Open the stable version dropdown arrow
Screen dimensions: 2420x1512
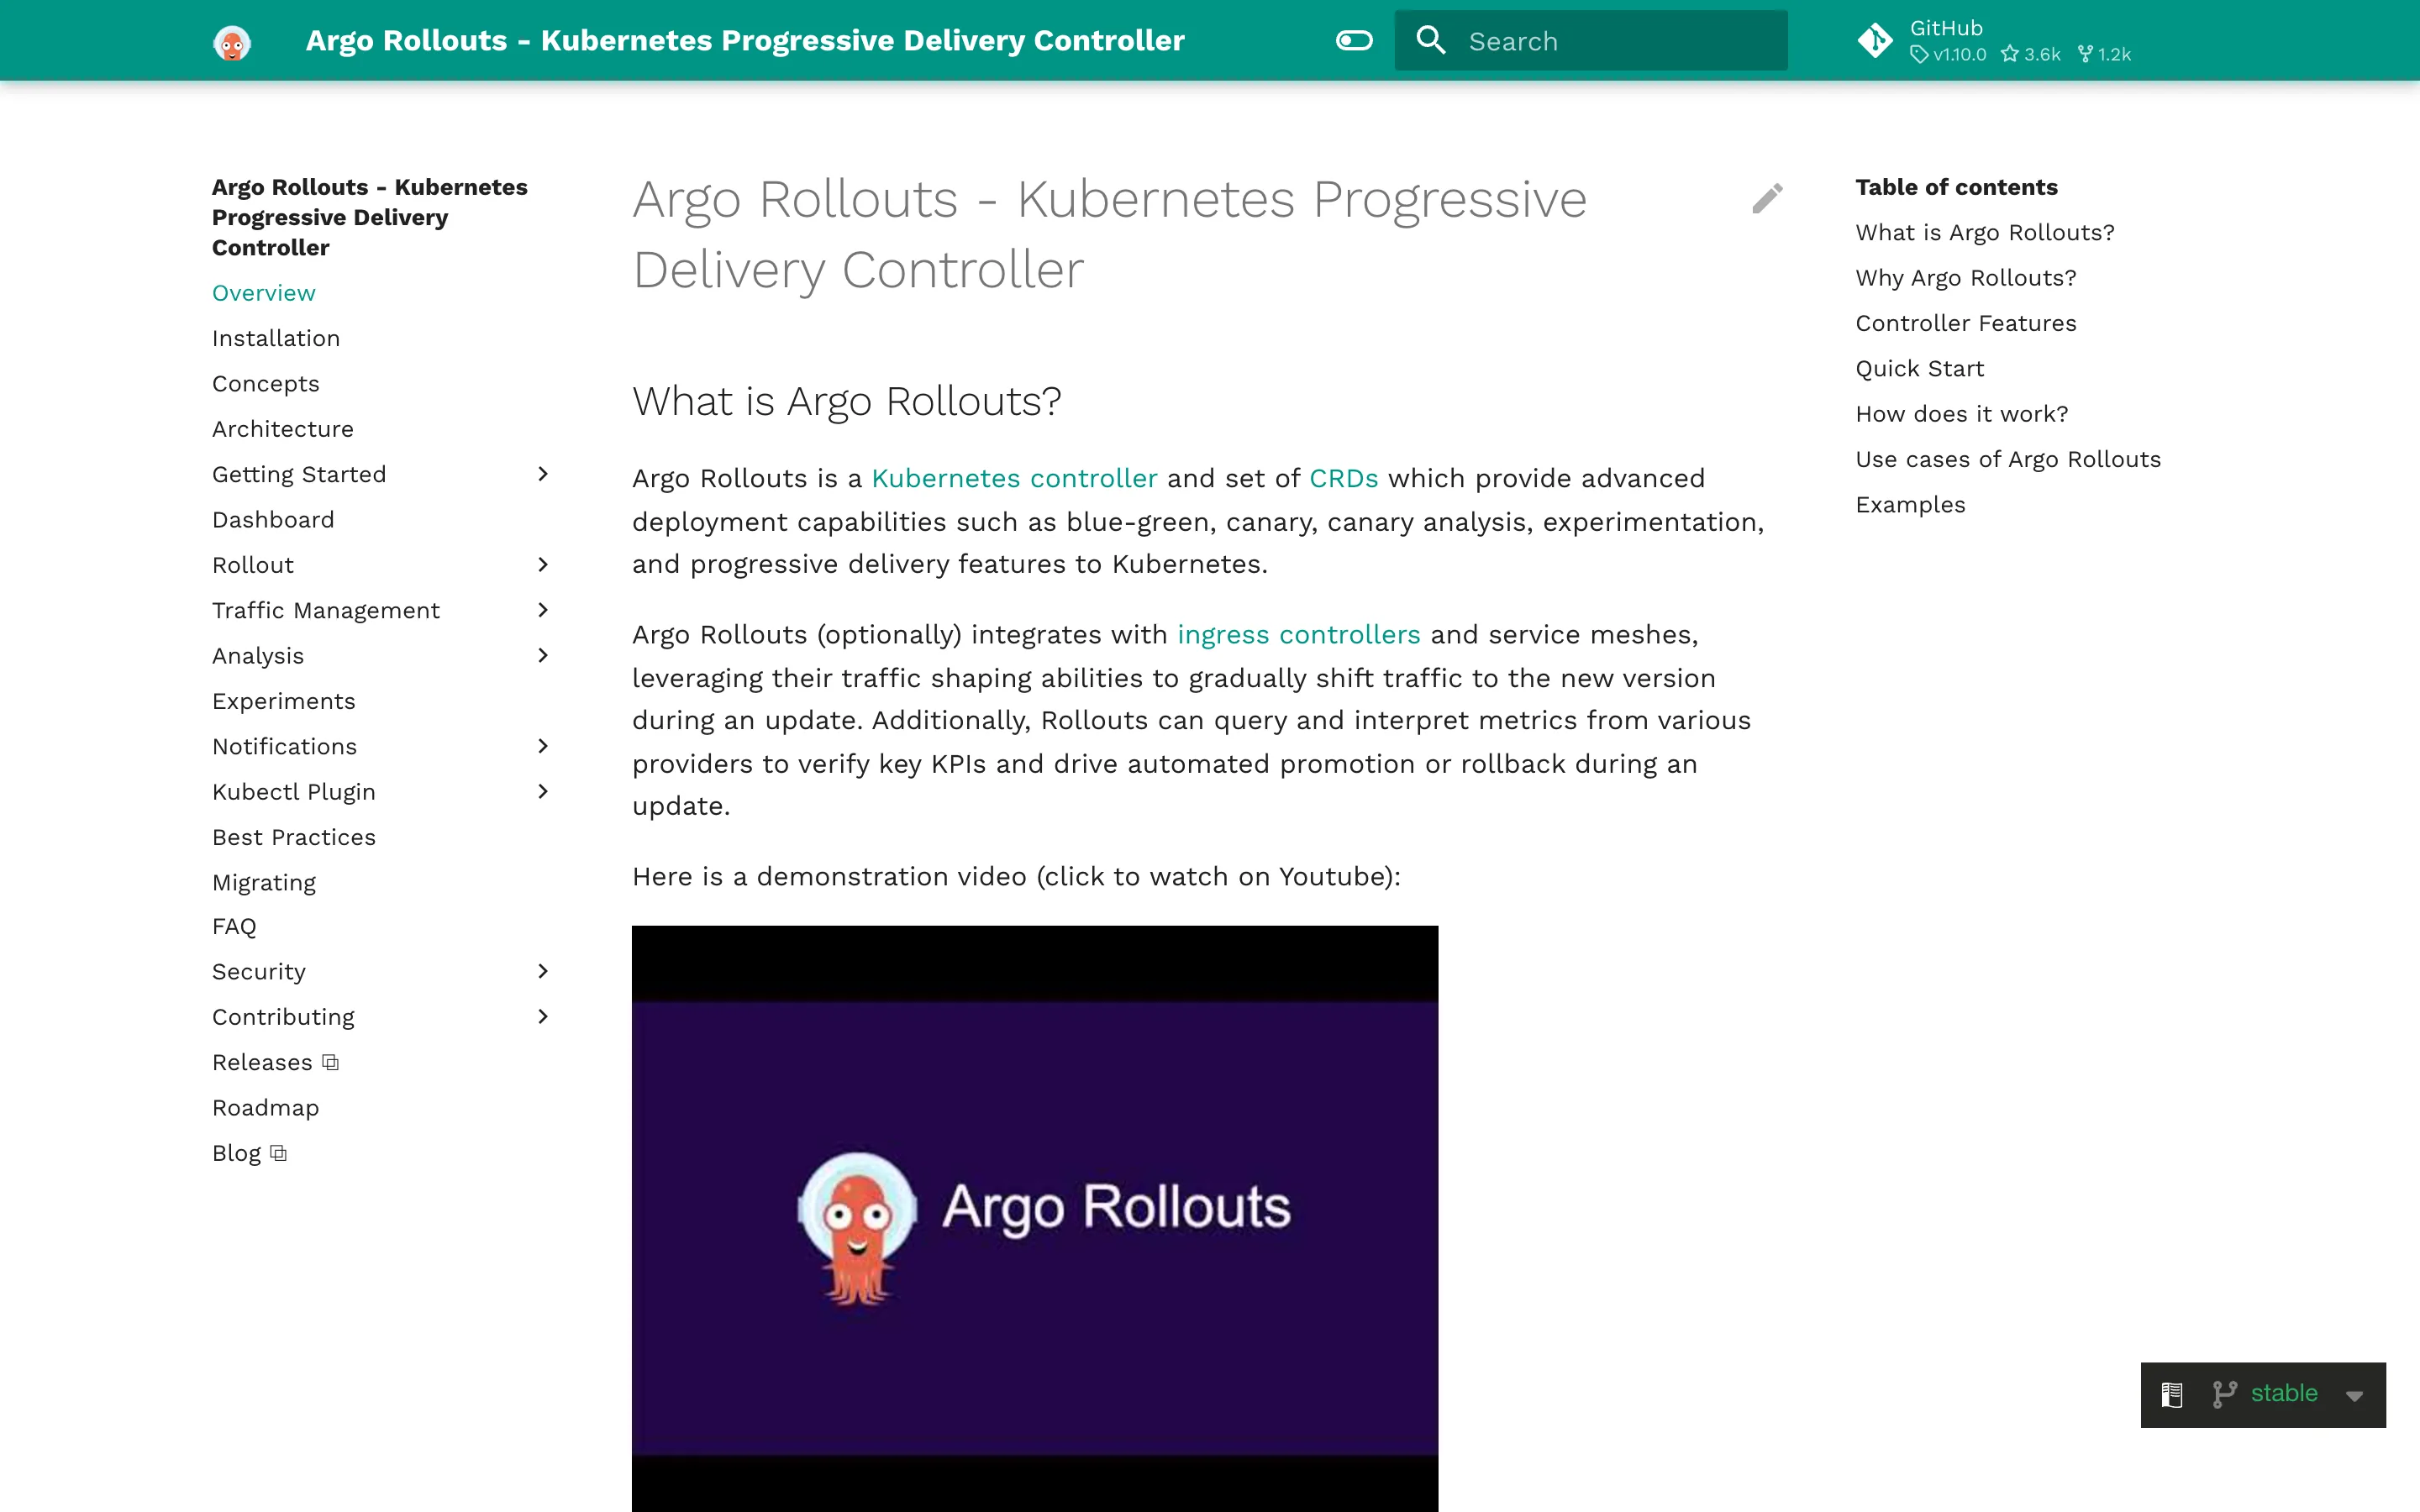point(2355,1397)
